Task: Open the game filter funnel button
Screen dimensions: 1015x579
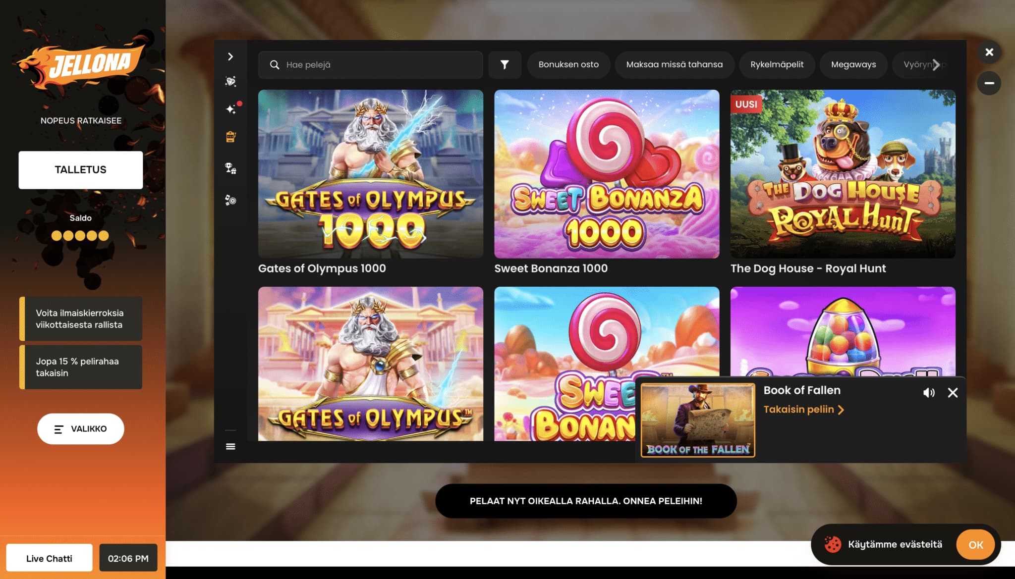Action: coord(505,64)
